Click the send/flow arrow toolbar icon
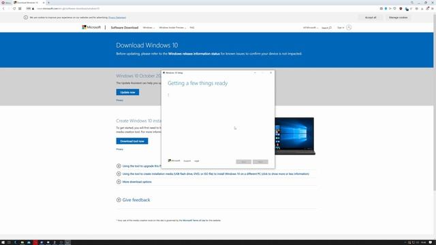Screen dimensions: 436x245 [x=390, y=9]
